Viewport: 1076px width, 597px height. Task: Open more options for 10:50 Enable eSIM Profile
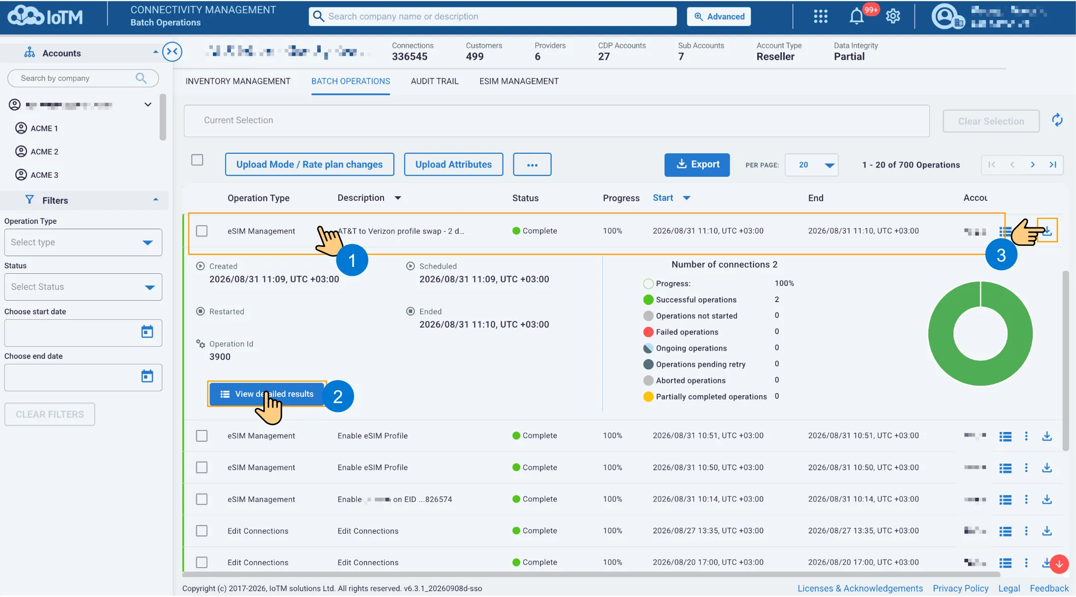pos(1026,468)
